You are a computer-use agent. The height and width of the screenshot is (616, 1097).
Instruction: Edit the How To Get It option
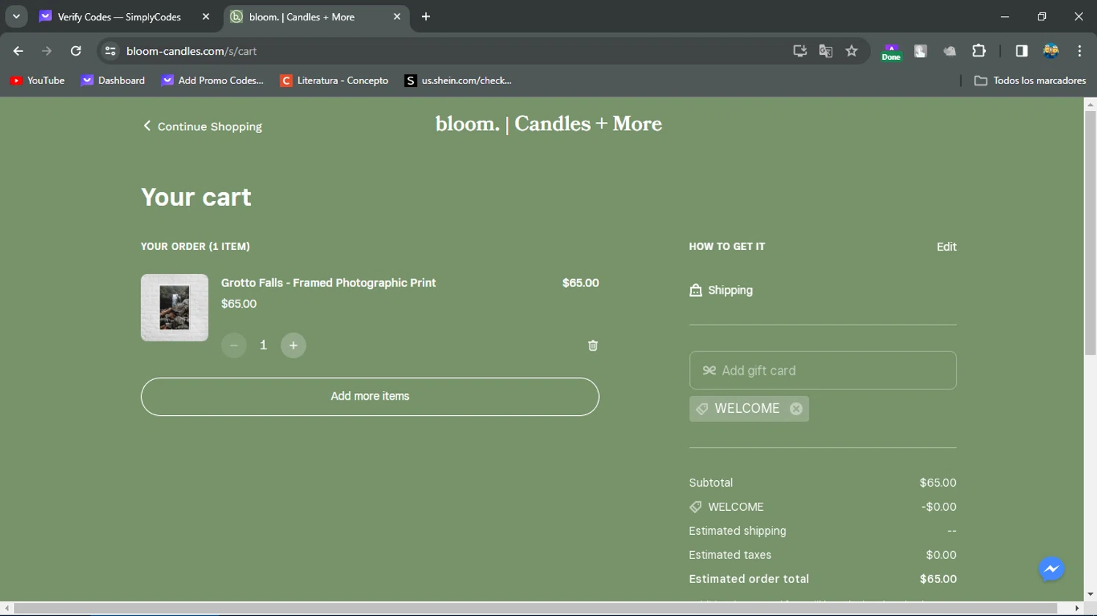pos(946,247)
